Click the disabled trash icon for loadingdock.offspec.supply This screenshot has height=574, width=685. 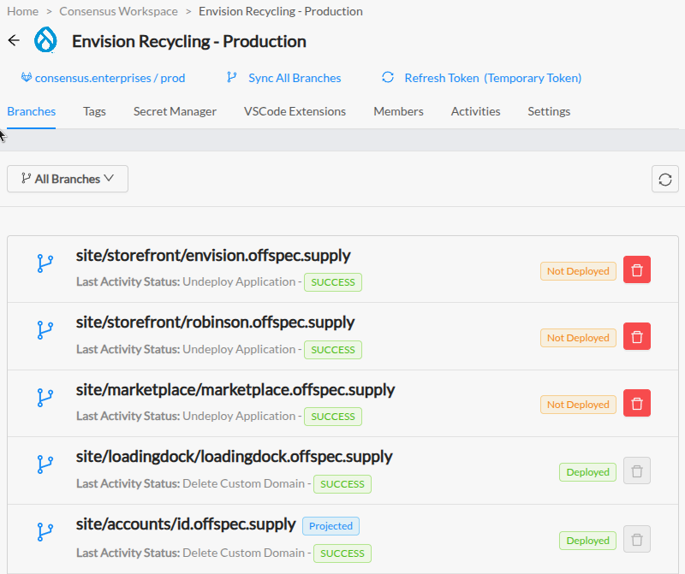pos(637,470)
